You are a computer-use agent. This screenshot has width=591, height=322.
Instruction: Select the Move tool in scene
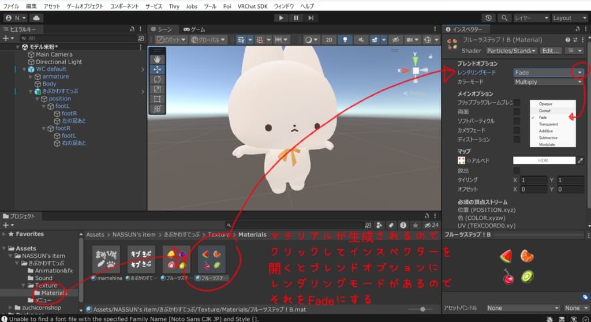coord(157,69)
